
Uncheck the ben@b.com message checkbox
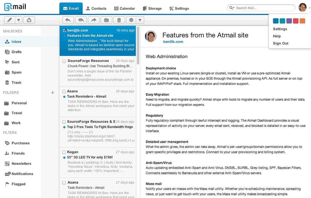coord(64,30)
